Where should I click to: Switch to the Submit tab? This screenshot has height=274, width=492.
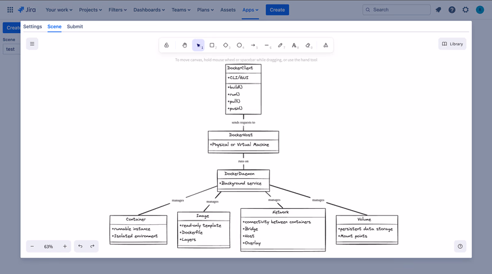tap(74, 26)
